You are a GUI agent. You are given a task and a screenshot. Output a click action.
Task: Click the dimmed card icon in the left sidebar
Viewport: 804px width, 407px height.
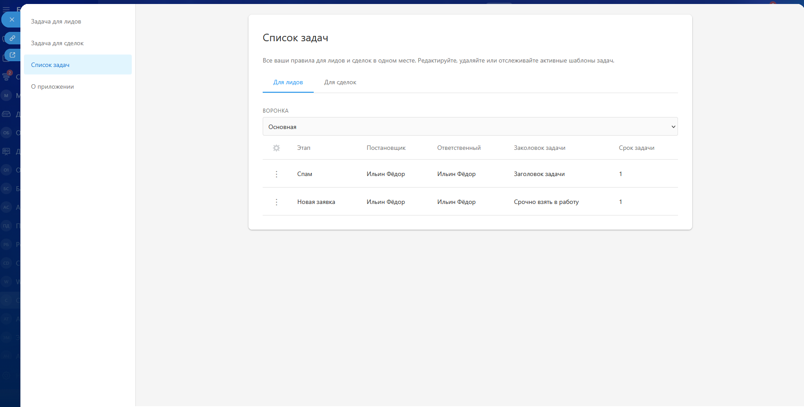tap(6, 114)
